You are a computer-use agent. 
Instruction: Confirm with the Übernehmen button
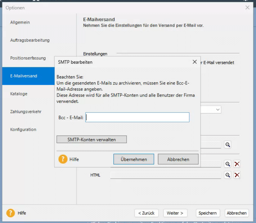click(x=134, y=159)
